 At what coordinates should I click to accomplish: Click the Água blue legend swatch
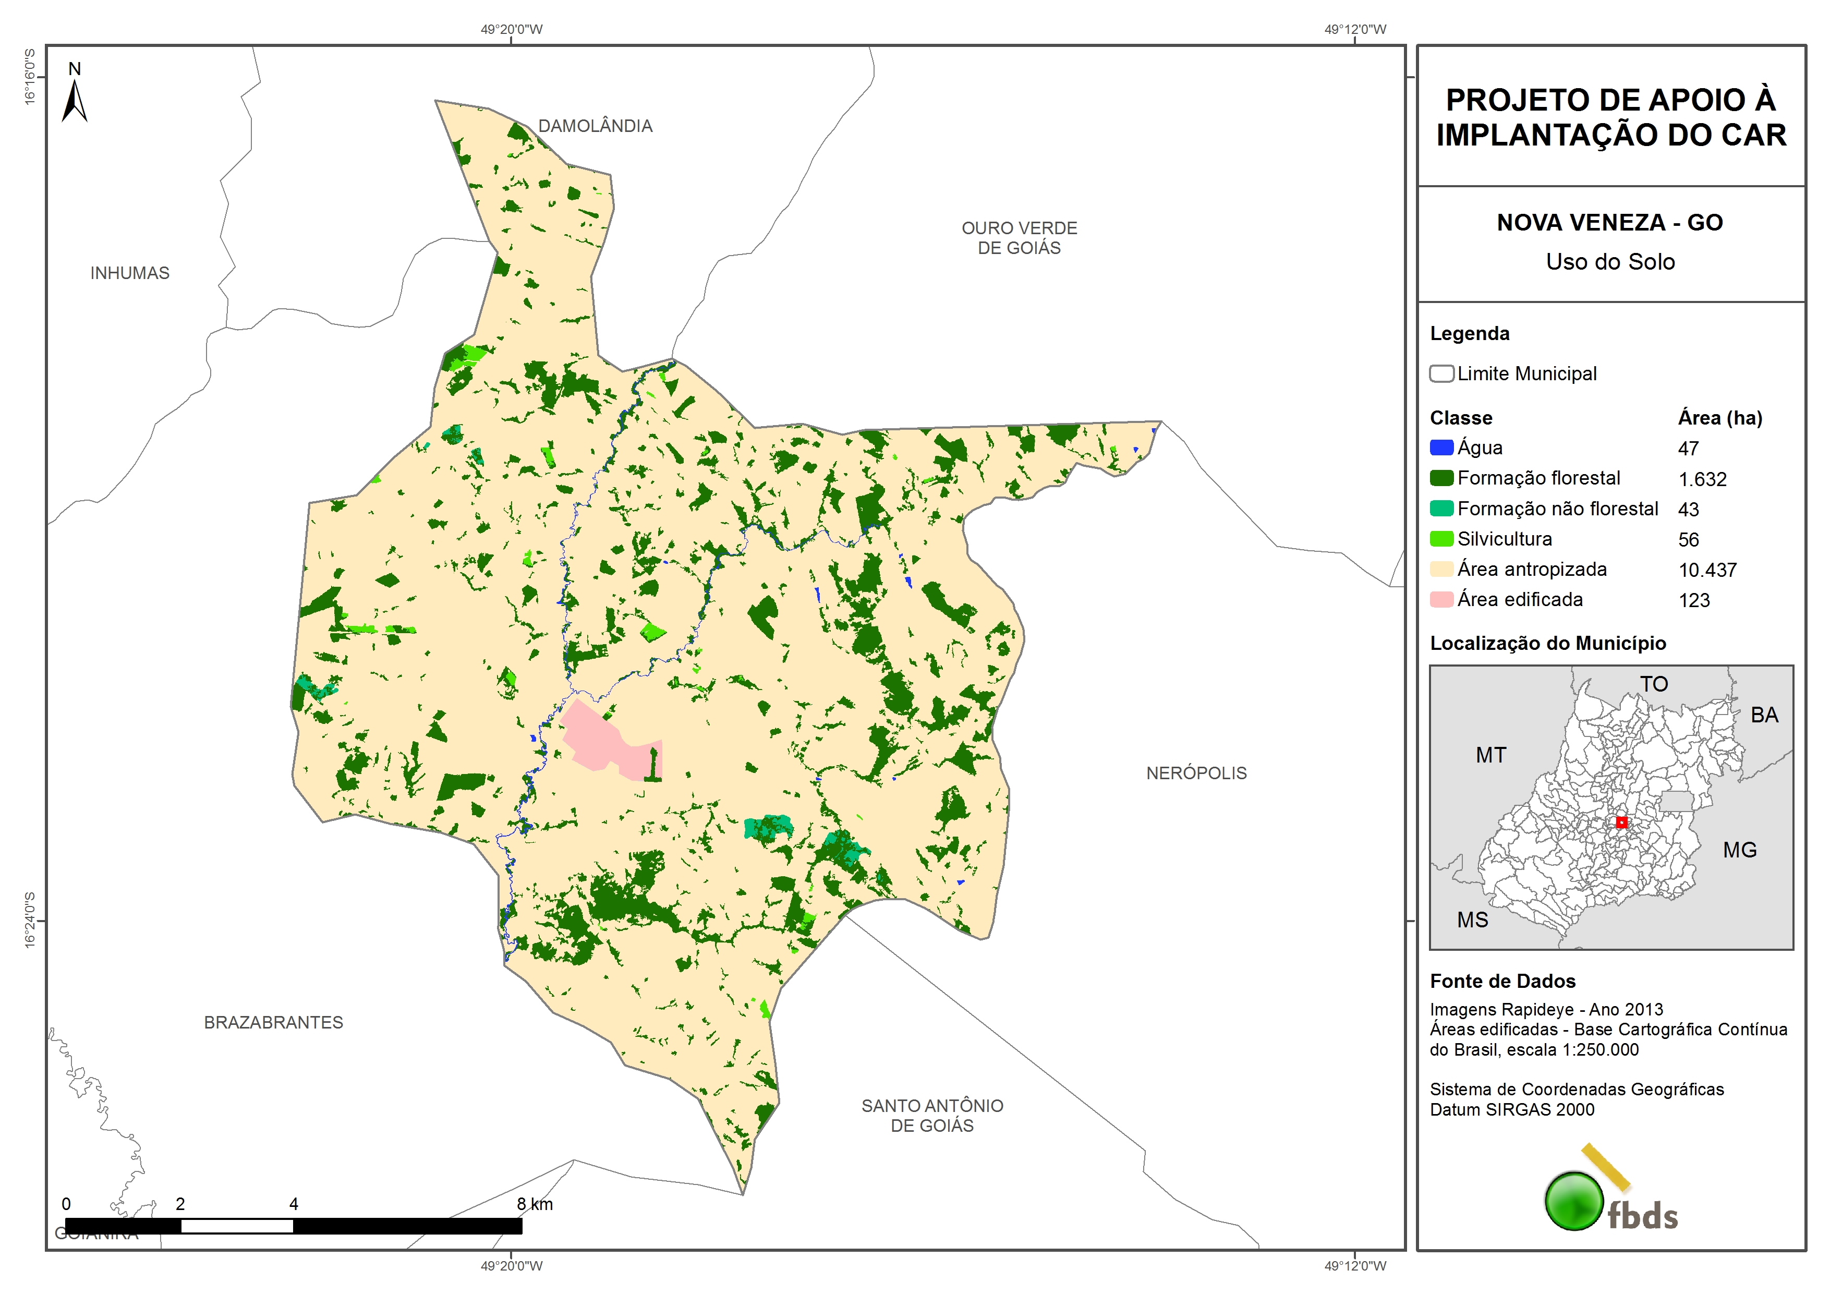[1441, 448]
